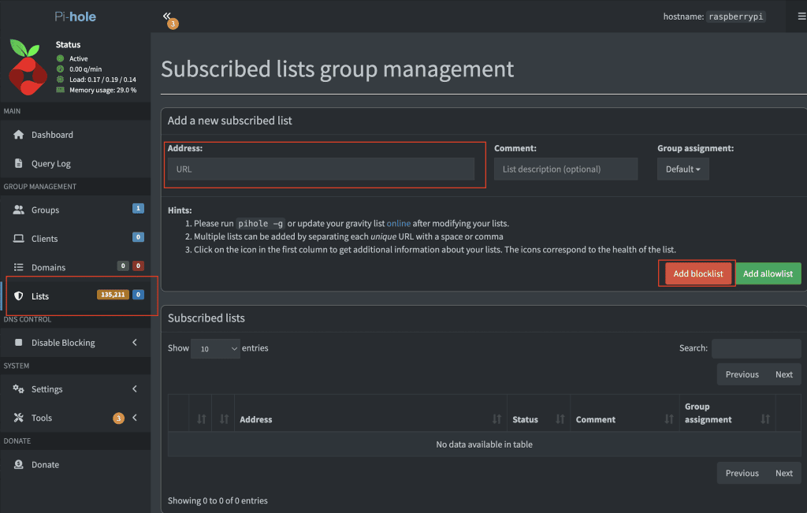Click the Add allowlist button
This screenshot has width=807, height=513.
768,273
